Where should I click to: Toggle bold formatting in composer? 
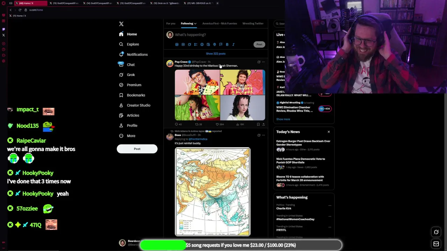click(227, 45)
